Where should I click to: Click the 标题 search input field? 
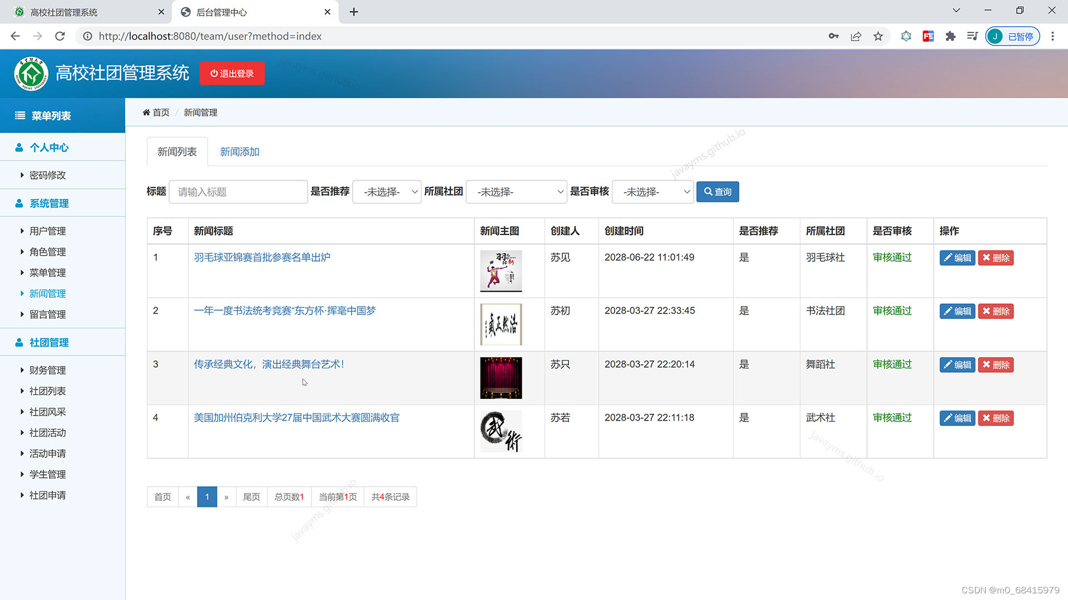pos(238,192)
